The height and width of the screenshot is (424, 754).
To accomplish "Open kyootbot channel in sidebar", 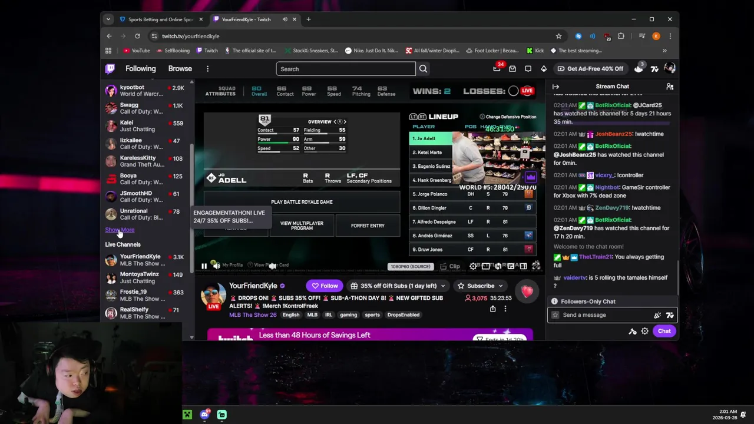I will [145, 91].
